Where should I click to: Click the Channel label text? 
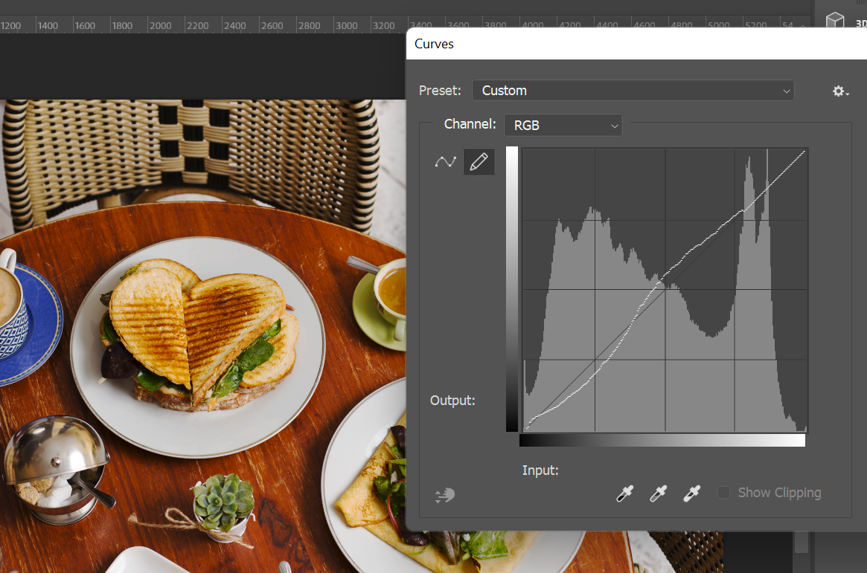(x=470, y=124)
